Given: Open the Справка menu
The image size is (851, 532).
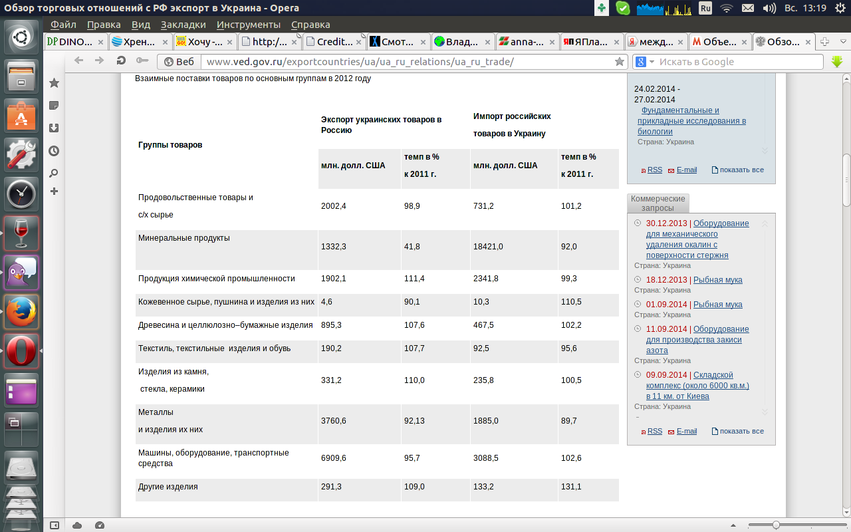Looking at the screenshot, I should click(310, 25).
